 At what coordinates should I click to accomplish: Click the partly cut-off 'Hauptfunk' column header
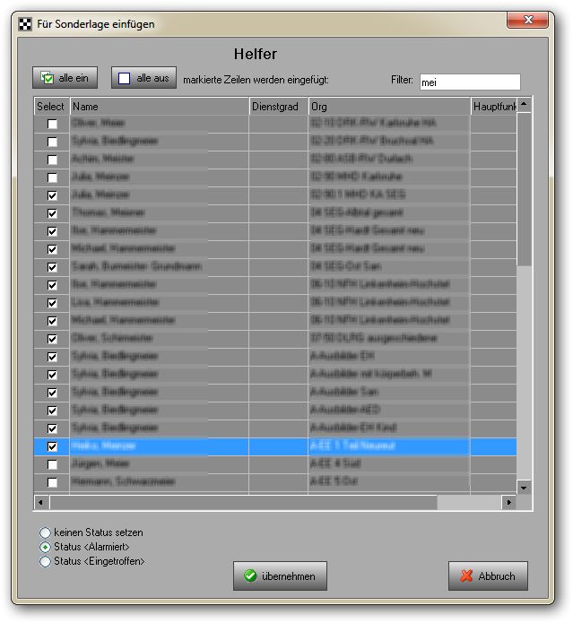(494, 107)
